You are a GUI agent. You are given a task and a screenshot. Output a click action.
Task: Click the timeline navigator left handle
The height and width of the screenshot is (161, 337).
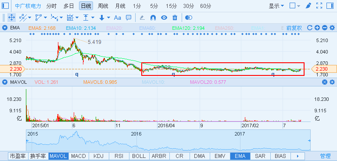(x=27, y=141)
